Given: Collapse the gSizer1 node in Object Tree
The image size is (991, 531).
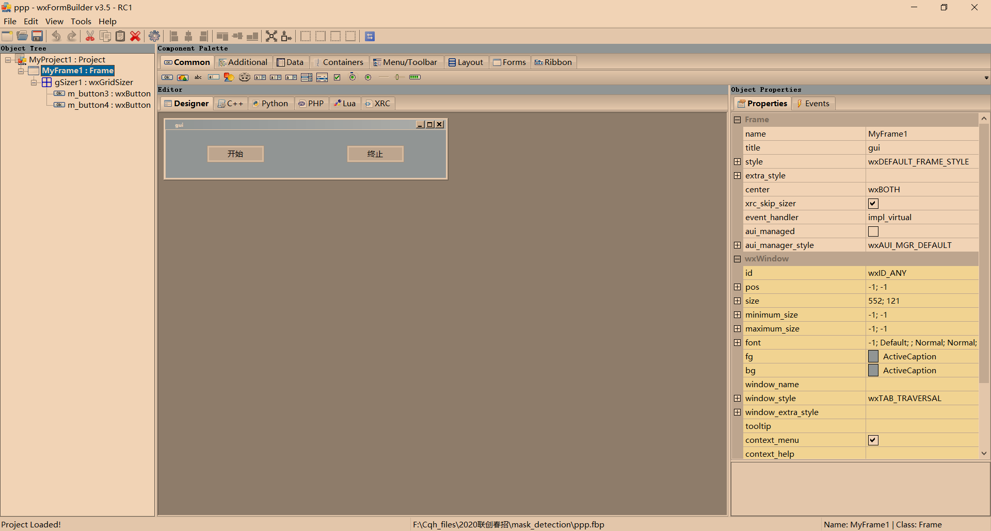Looking at the screenshot, I should pos(34,82).
